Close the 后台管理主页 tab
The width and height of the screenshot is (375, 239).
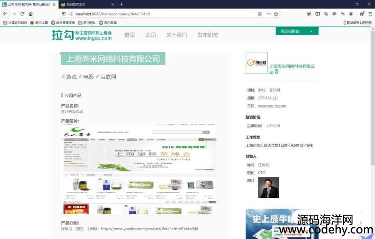point(112,4)
